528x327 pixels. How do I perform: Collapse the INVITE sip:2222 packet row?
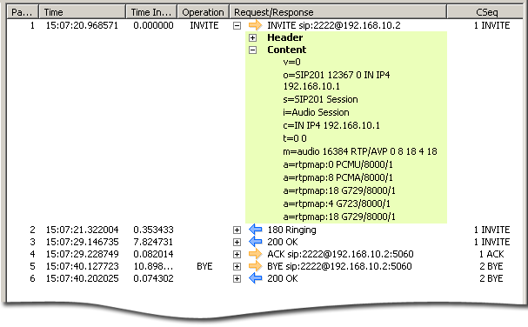point(237,25)
